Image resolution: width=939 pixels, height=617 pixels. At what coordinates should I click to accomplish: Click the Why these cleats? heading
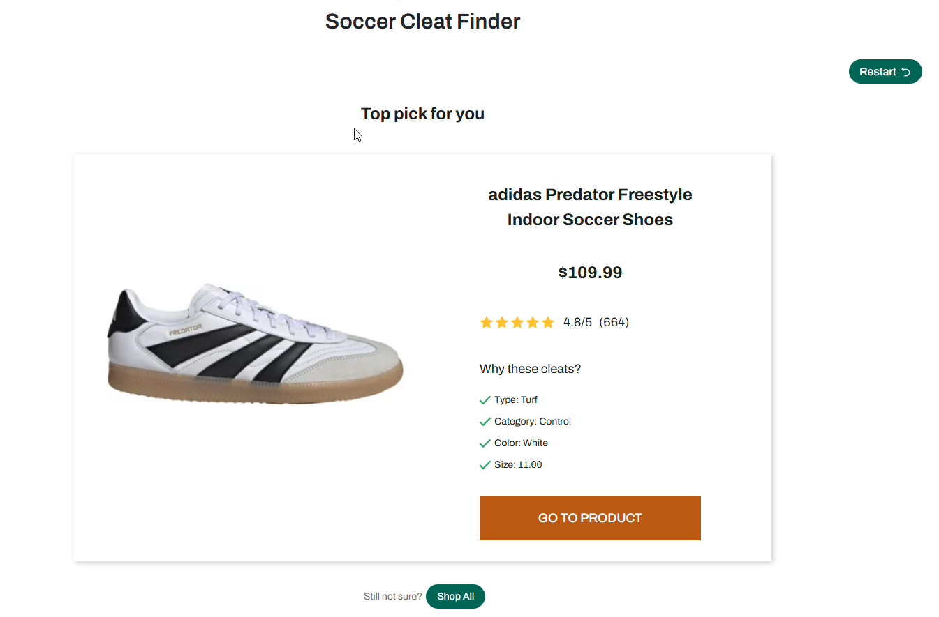click(530, 369)
